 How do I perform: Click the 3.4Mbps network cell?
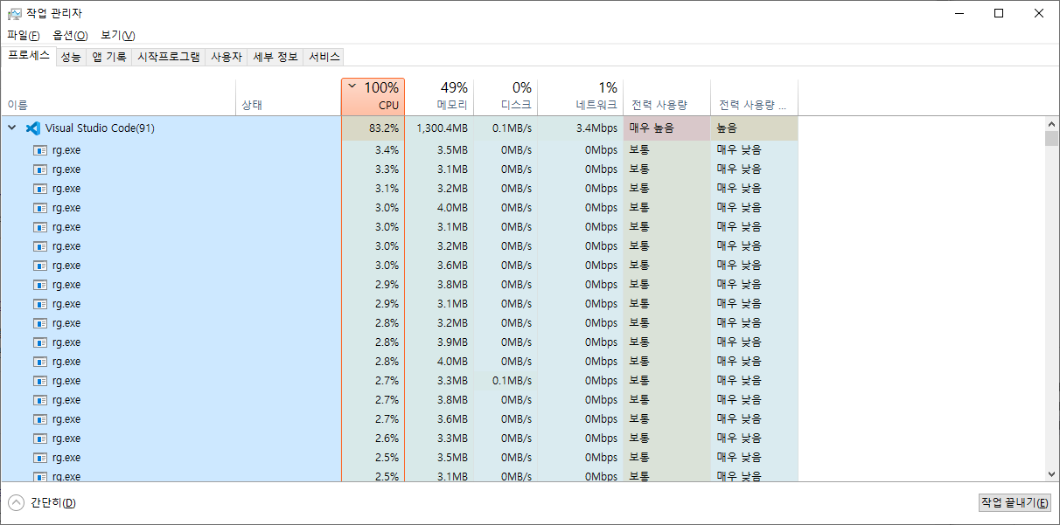(x=580, y=128)
